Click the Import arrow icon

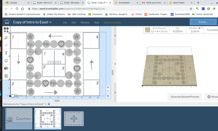pyautogui.click(x=6, y=76)
